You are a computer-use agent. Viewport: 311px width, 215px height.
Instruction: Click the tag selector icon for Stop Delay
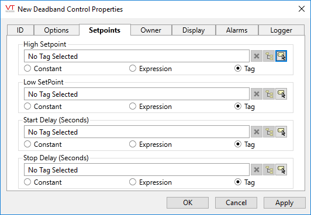281,170
